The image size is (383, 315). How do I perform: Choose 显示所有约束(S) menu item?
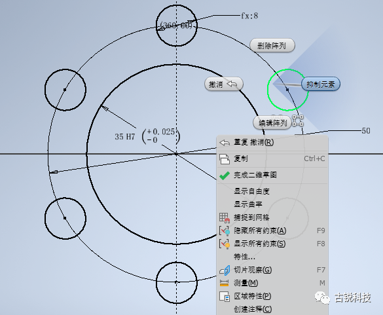272,244
